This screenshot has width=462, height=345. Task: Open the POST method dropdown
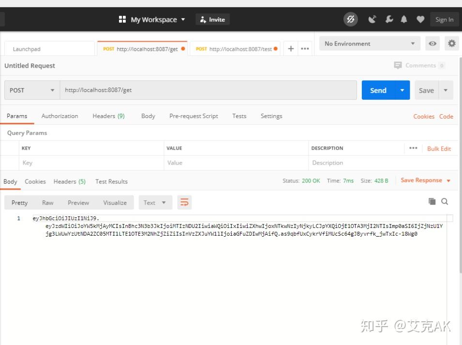pos(31,90)
